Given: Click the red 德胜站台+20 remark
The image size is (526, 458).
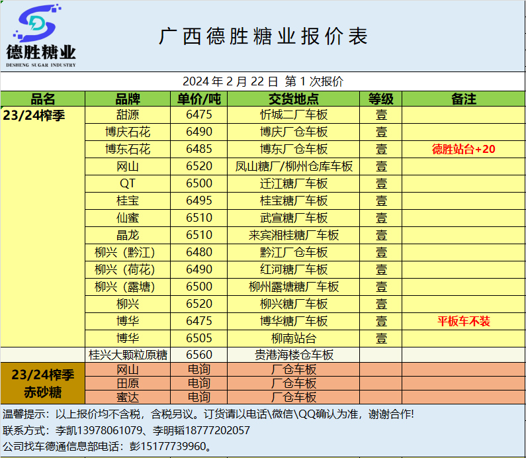Looking at the screenshot, I should [x=463, y=149].
